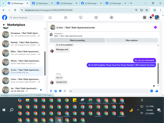Open site information icon in address bar
The height and width of the screenshot is (123, 164).
click(22, 10)
